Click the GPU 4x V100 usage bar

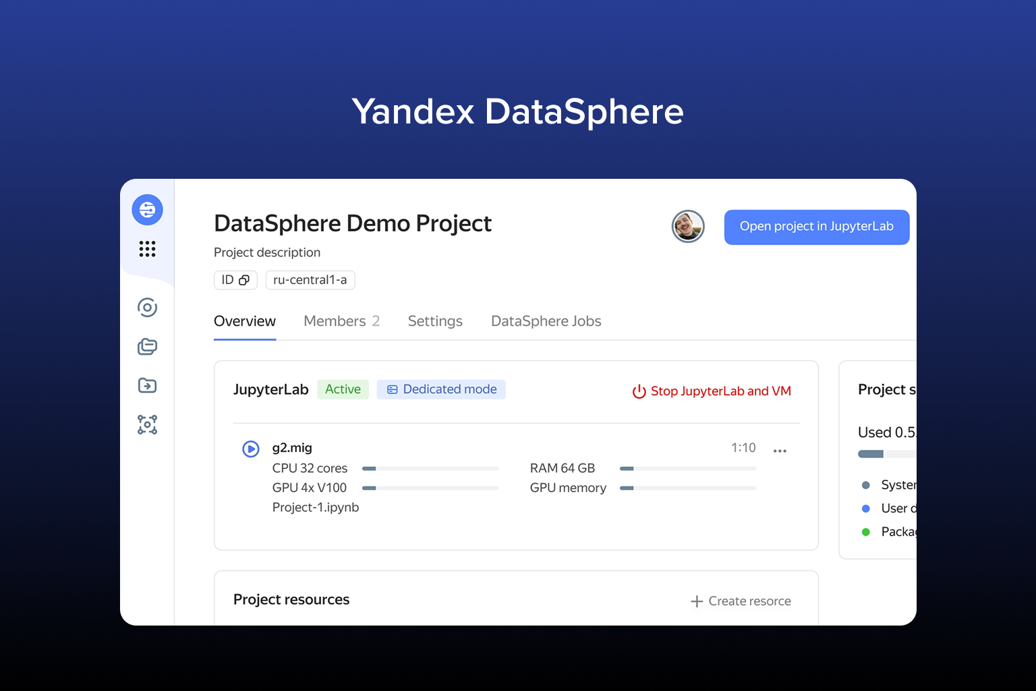(x=430, y=488)
